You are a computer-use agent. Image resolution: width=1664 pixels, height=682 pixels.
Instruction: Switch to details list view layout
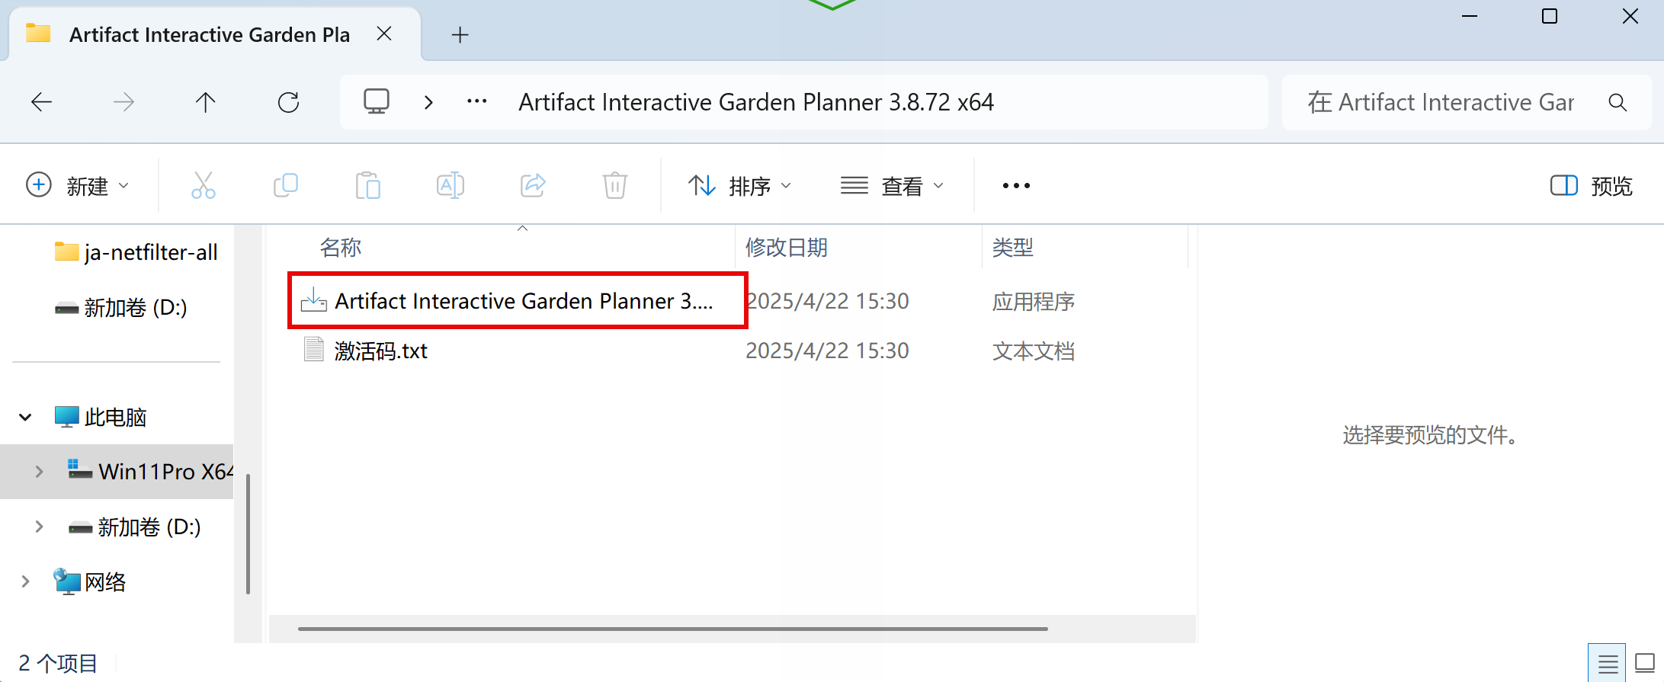point(1607,664)
